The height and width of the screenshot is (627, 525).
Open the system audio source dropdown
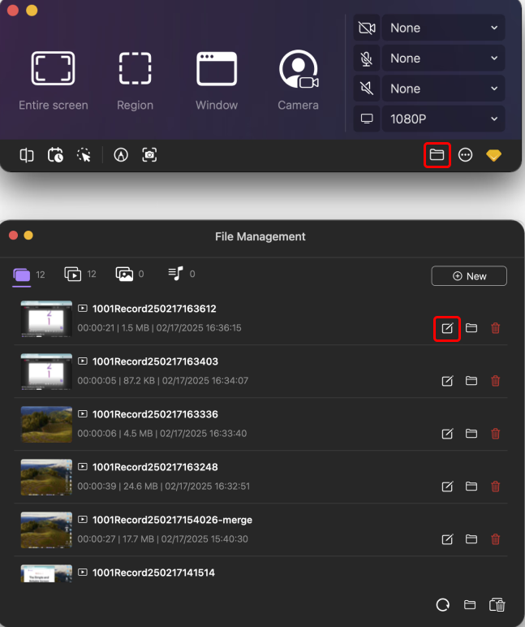[444, 89]
